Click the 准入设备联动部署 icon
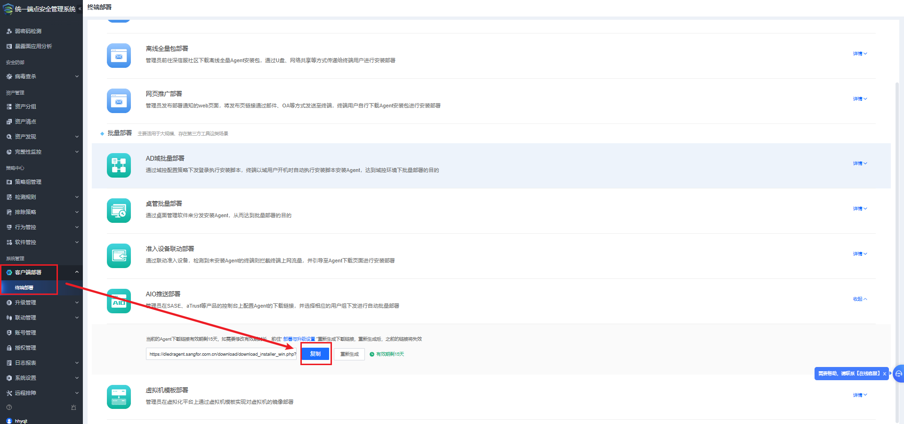The width and height of the screenshot is (904, 424). click(x=119, y=256)
